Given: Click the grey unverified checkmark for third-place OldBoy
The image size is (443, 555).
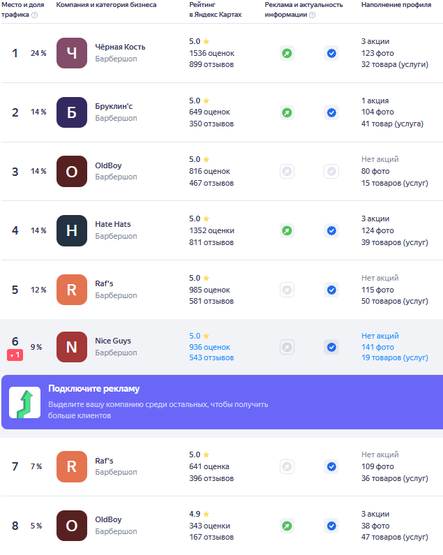Looking at the screenshot, I should 331,171.
